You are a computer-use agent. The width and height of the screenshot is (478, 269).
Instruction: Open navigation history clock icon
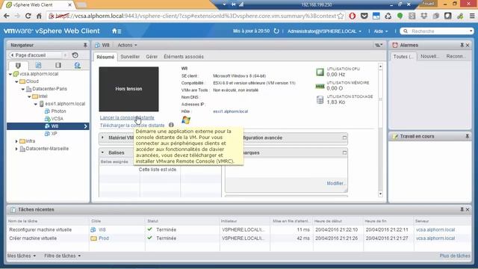coord(75,55)
